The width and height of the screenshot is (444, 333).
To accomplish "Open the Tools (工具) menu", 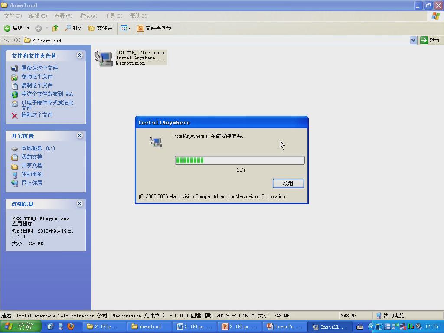I will click(114, 16).
